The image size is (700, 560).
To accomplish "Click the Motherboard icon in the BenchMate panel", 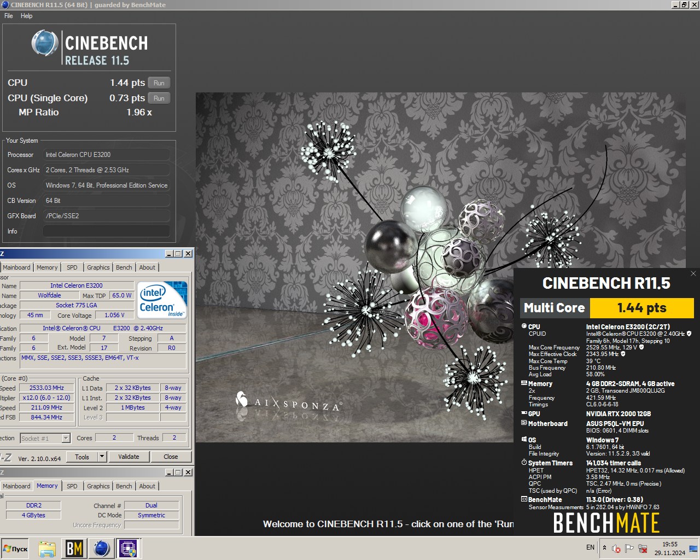I will 524,423.
